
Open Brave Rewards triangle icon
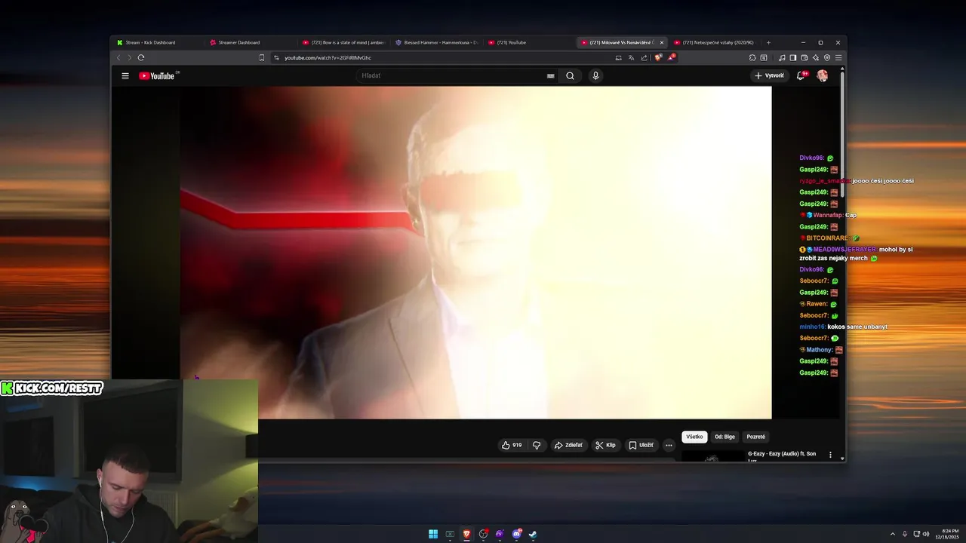coord(671,57)
